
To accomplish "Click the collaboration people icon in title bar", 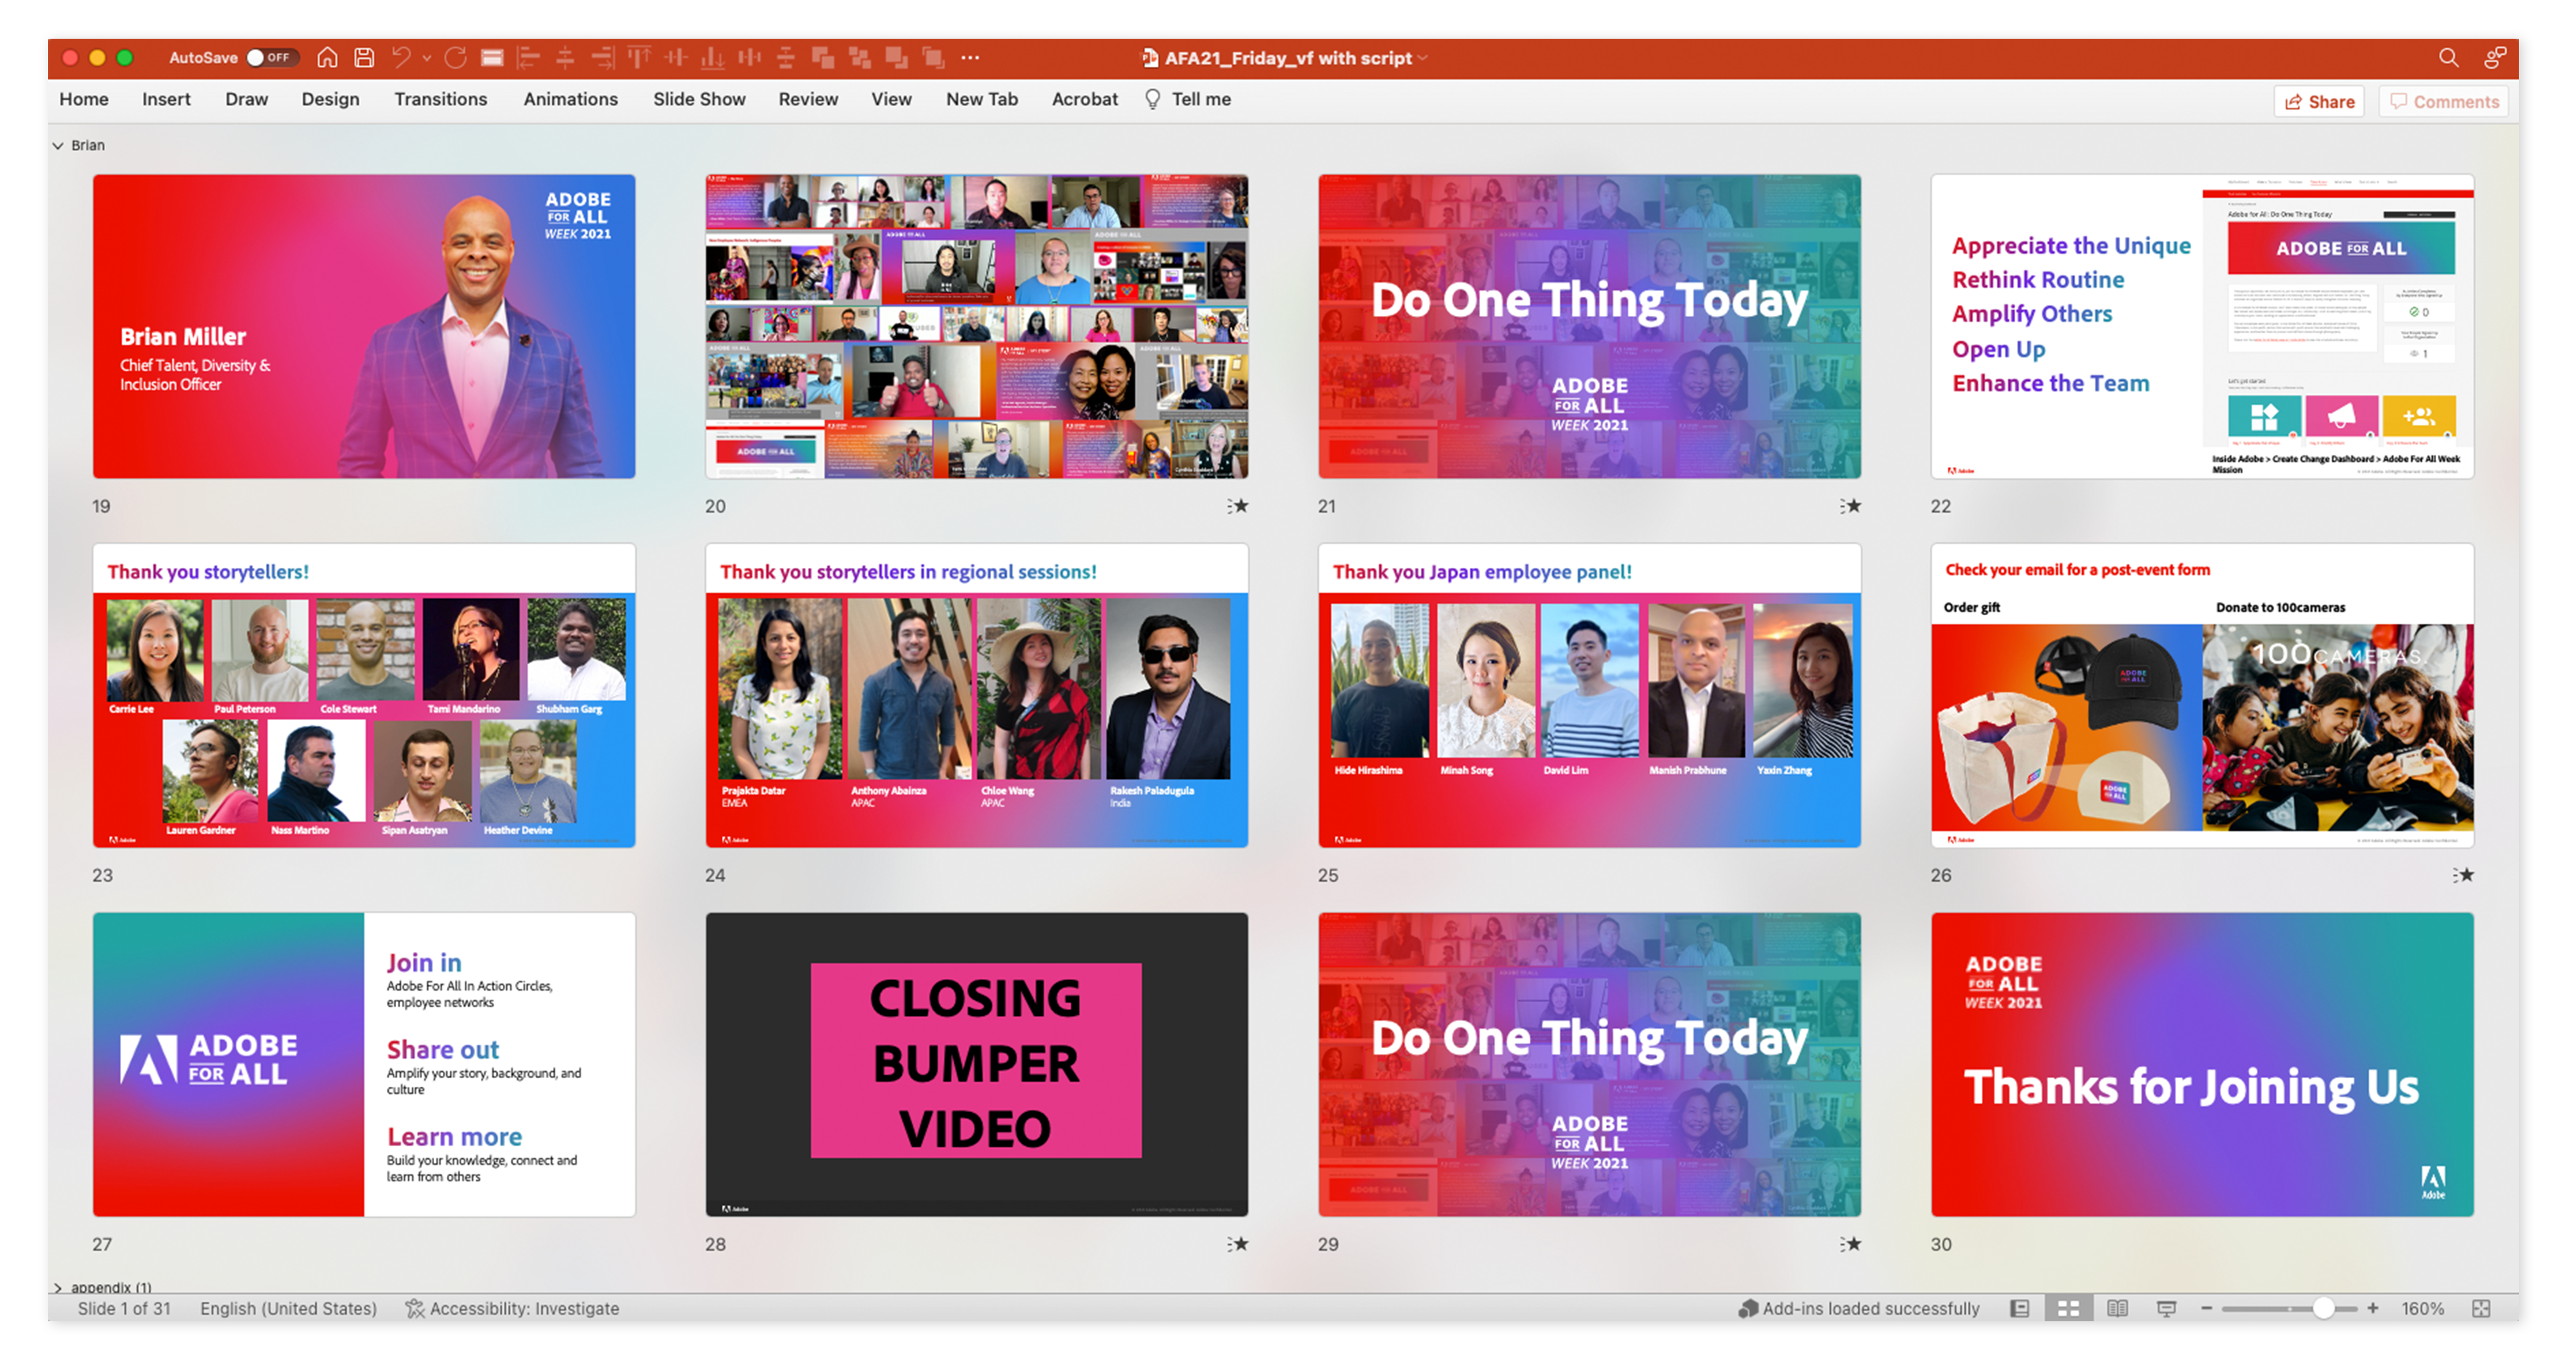I will tap(2494, 57).
